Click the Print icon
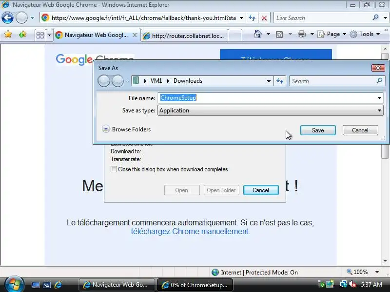The image size is (390, 292). click(x=302, y=34)
